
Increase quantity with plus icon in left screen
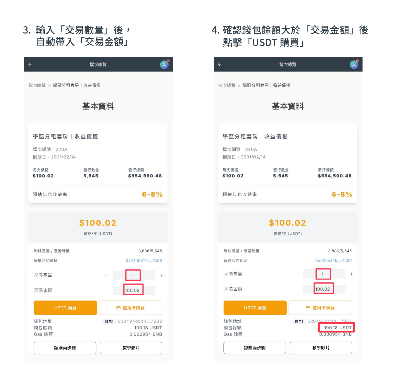(x=161, y=275)
